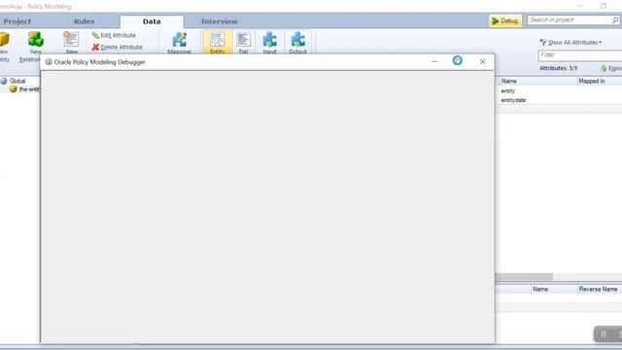
Task: Switch to Flat view icon
Action: tap(243, 40)
